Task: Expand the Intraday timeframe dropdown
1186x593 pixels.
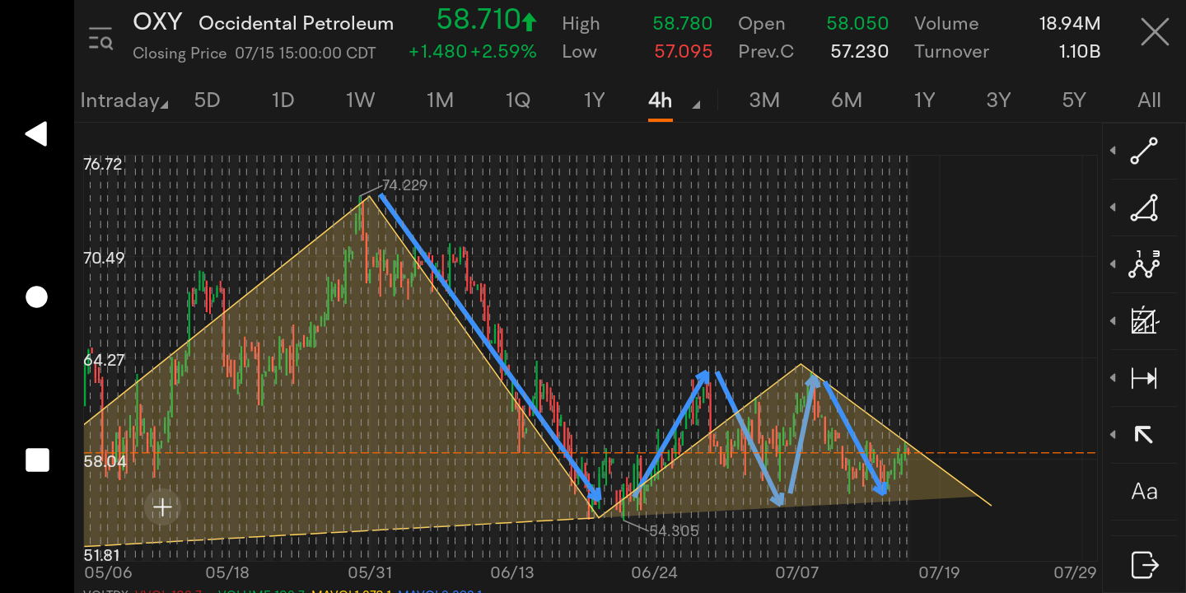Action: 124,100
